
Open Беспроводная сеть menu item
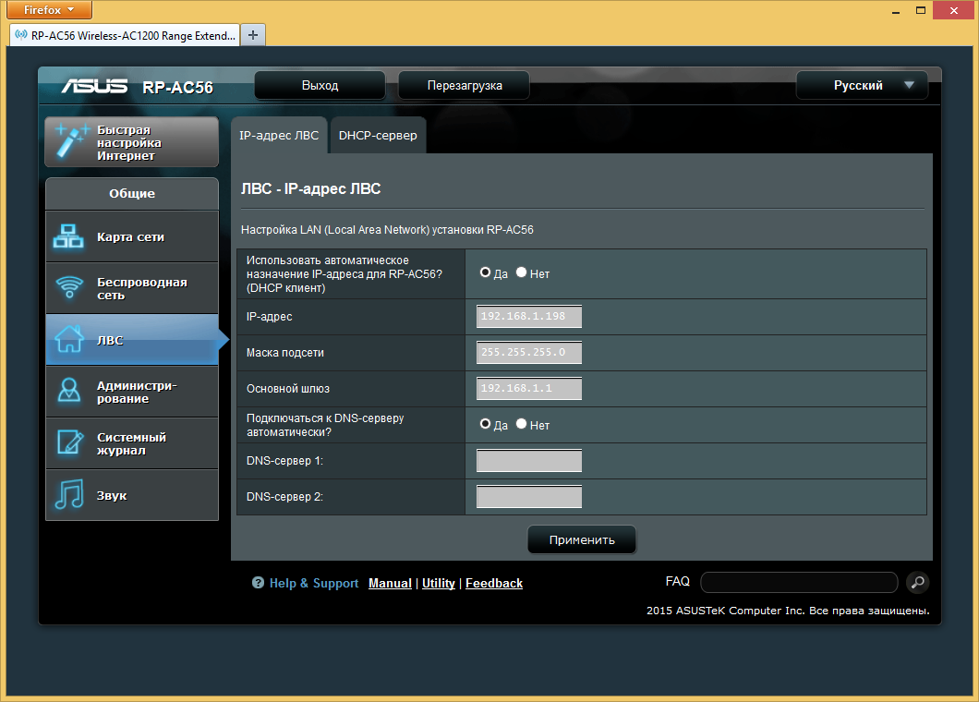[x=132, y=288]
